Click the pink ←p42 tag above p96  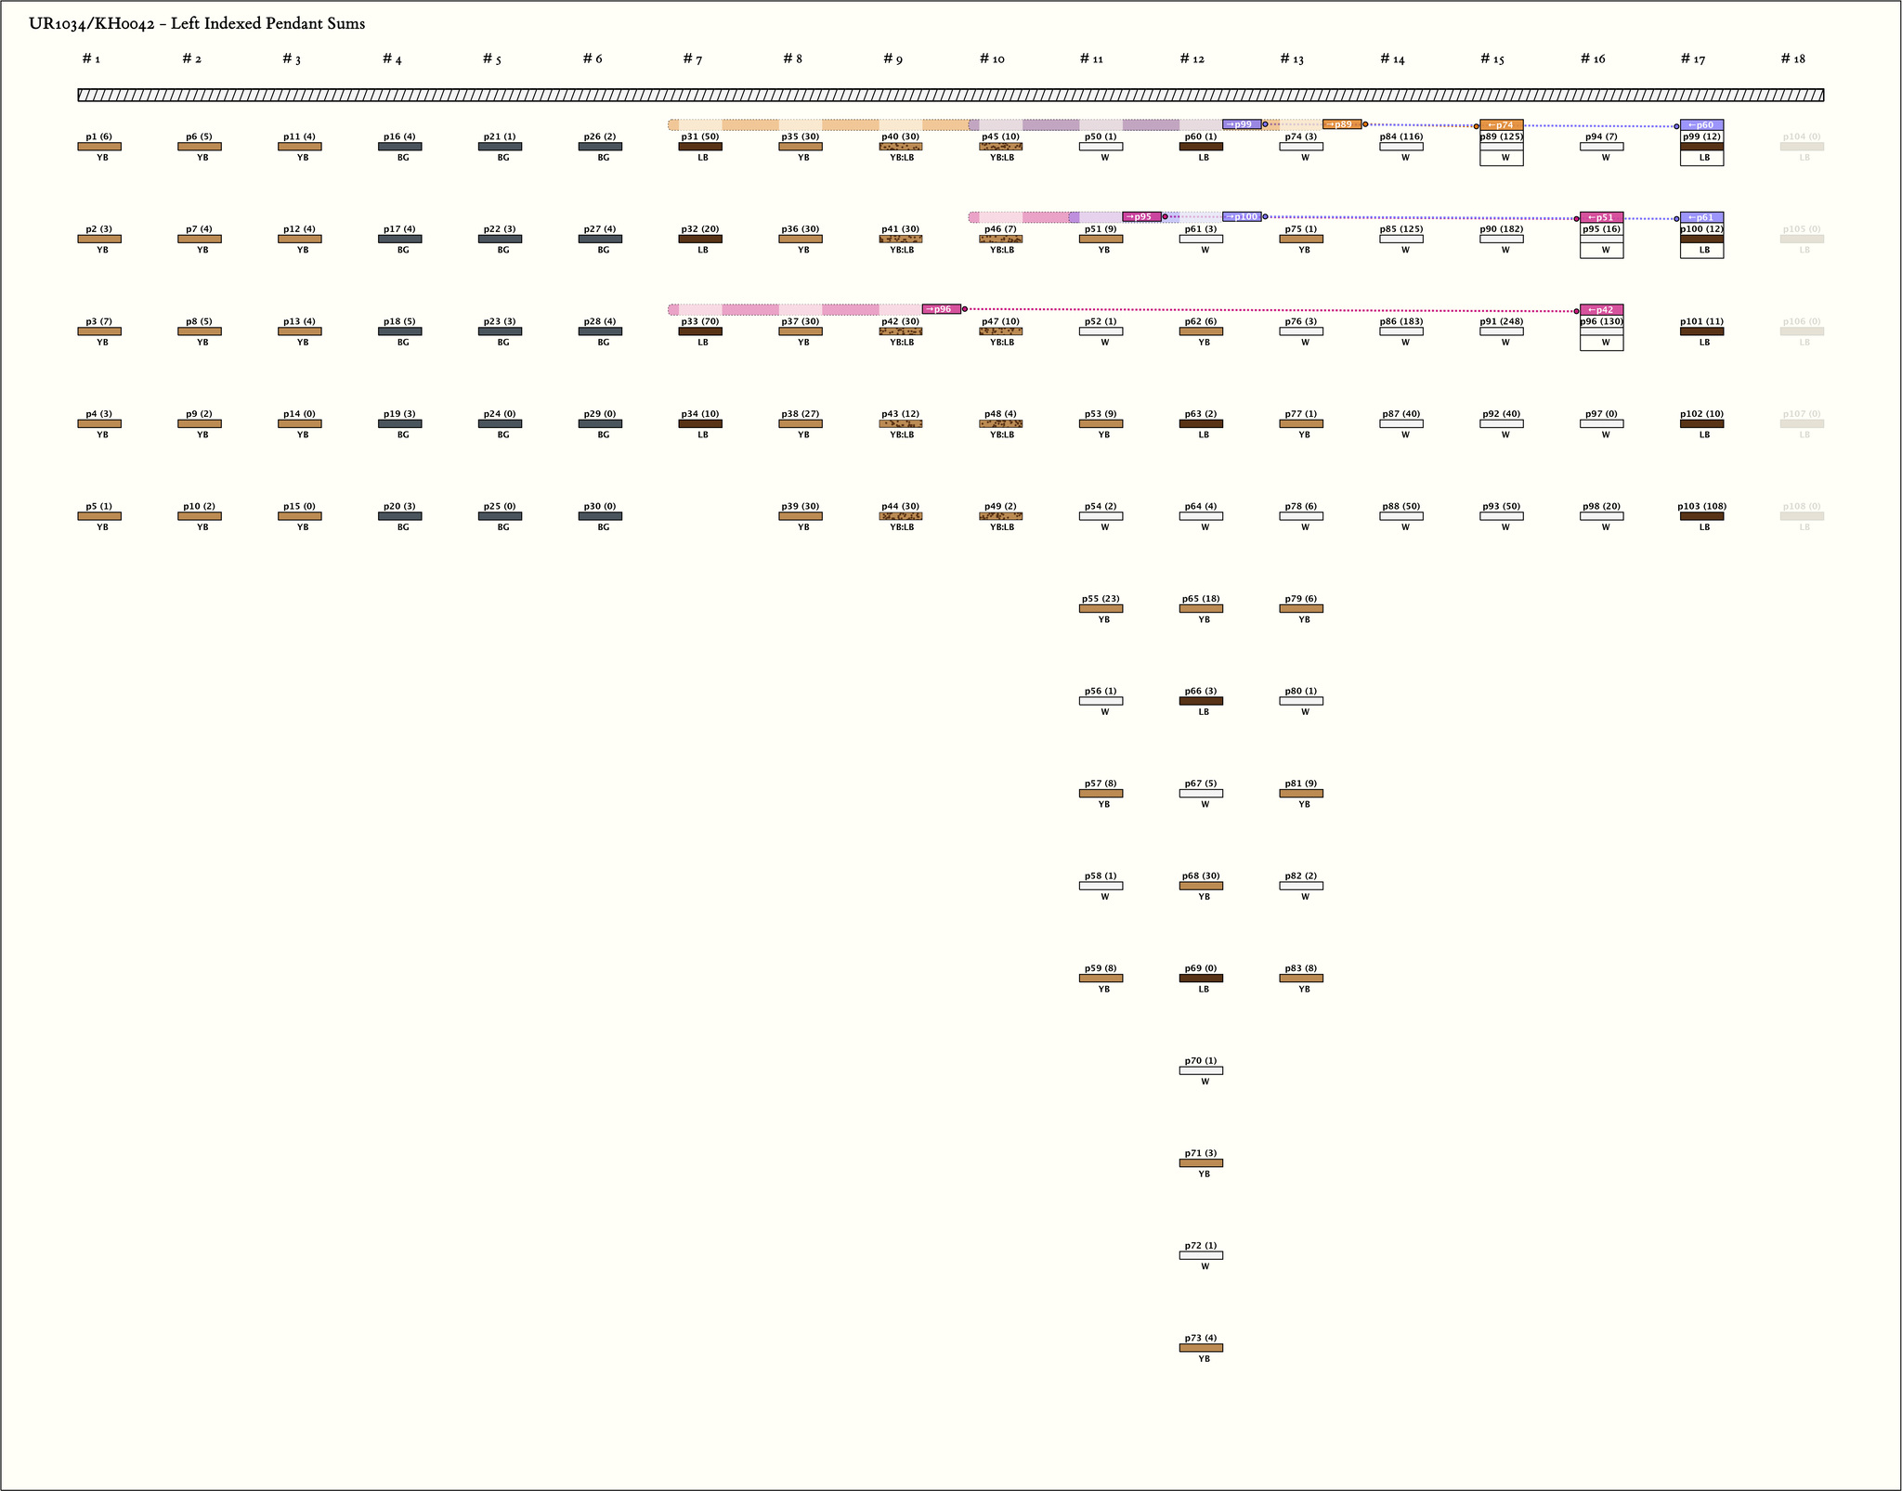pyautogui.click(x=1601, y=310)
